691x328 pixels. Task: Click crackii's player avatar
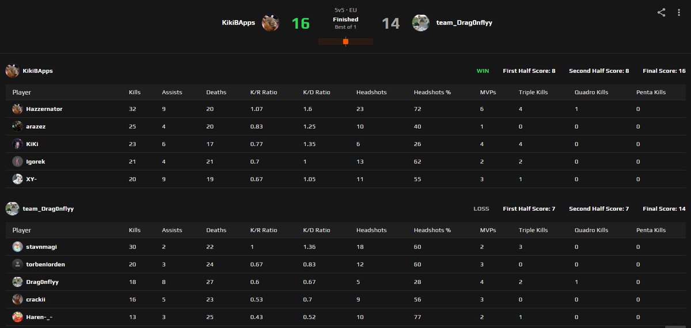[18, 299]
